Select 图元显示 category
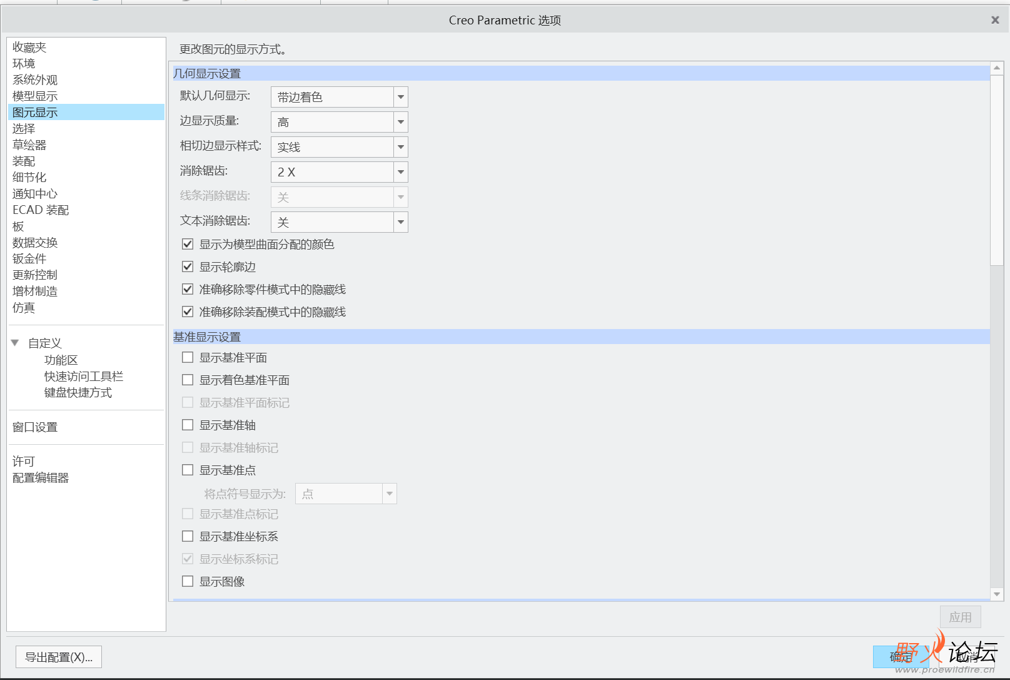The width and height of the screenshot is (1010, 680). (x=86, y=113)
